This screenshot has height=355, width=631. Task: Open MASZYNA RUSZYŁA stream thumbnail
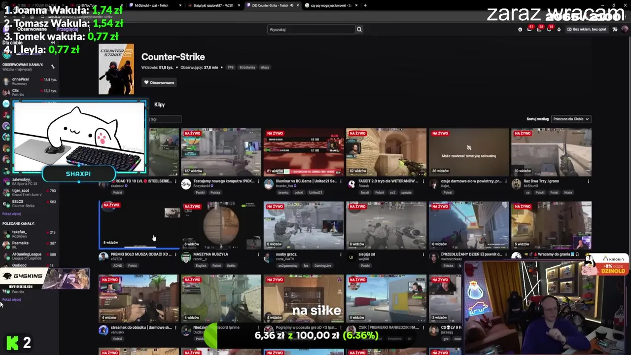pos(221,225)
